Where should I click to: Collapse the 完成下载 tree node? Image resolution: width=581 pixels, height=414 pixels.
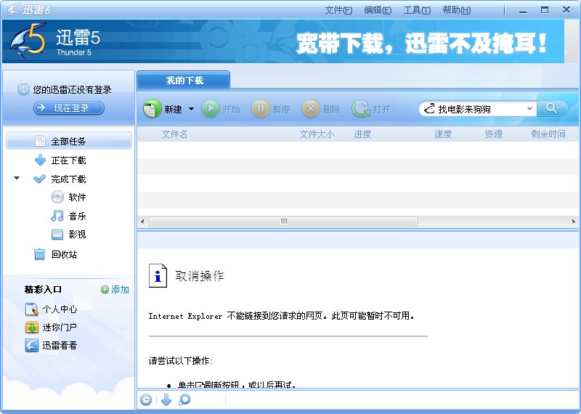[17, 179]
